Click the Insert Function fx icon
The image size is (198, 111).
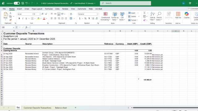click(26, 27)
